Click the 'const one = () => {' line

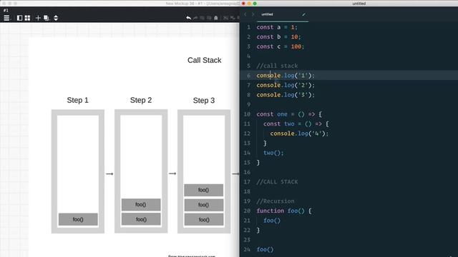289,114
